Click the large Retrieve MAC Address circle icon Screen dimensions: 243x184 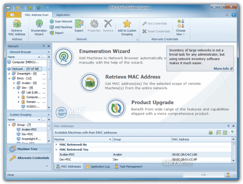point(90,83)
